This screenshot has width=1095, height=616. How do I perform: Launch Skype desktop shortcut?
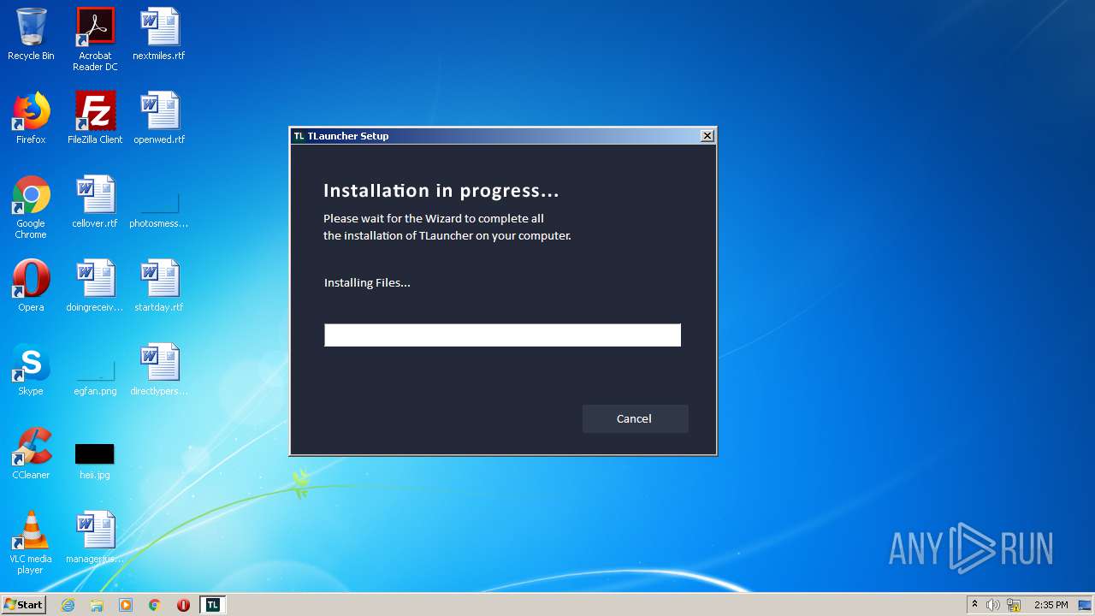pyautogui.click(x=31, y=370)
